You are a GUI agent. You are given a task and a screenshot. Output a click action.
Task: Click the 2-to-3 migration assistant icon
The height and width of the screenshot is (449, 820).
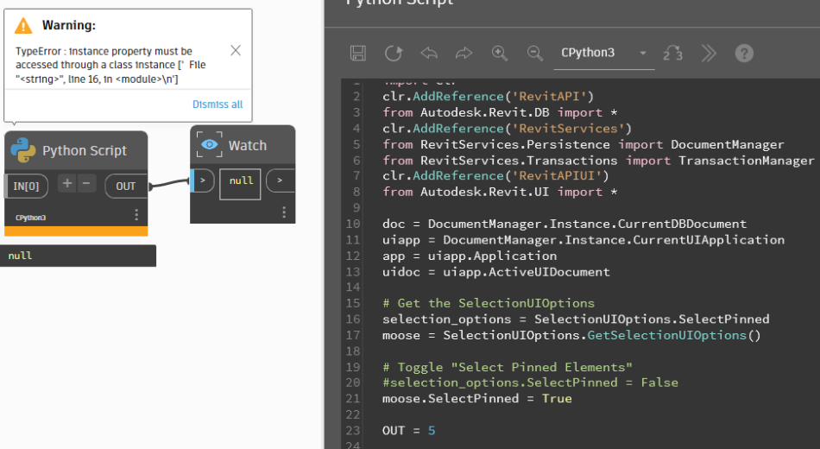pos(673,54)
